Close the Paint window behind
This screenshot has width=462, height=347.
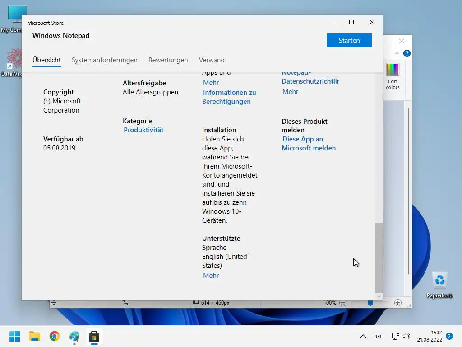(401, 41)
